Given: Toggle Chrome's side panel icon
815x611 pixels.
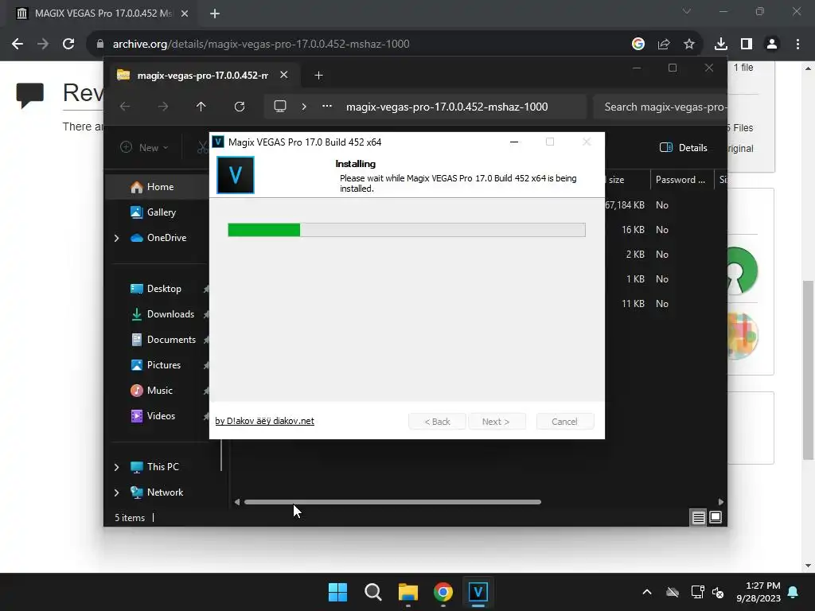Looking at the screenshot, I should (x=747, y=45).
